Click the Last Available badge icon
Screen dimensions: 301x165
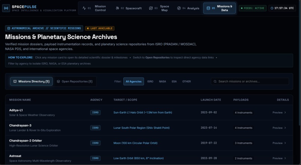(88, 28)
